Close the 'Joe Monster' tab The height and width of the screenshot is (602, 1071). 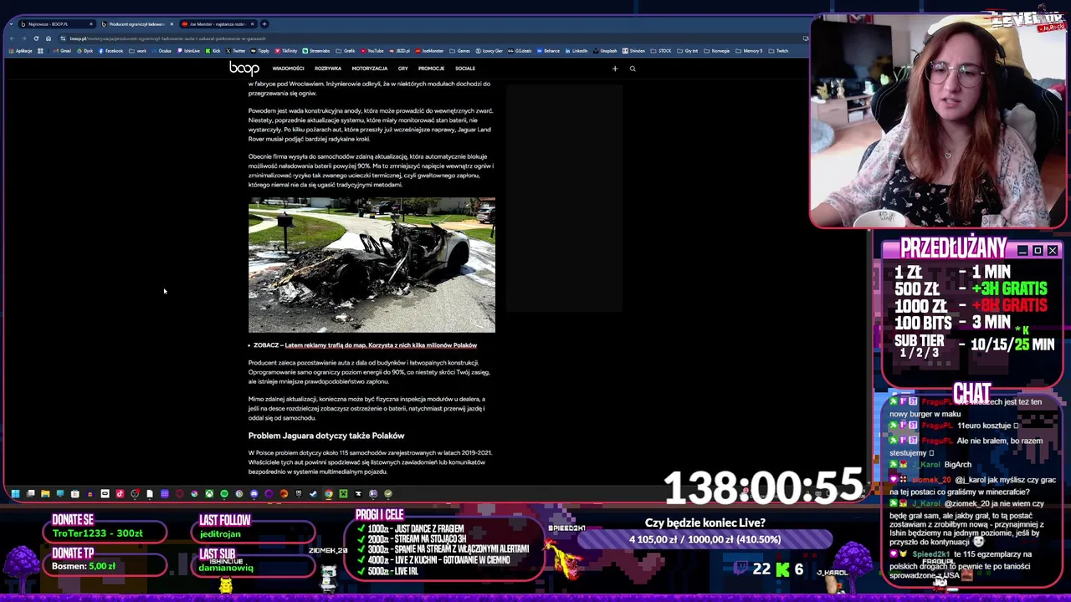coord(252,24)
